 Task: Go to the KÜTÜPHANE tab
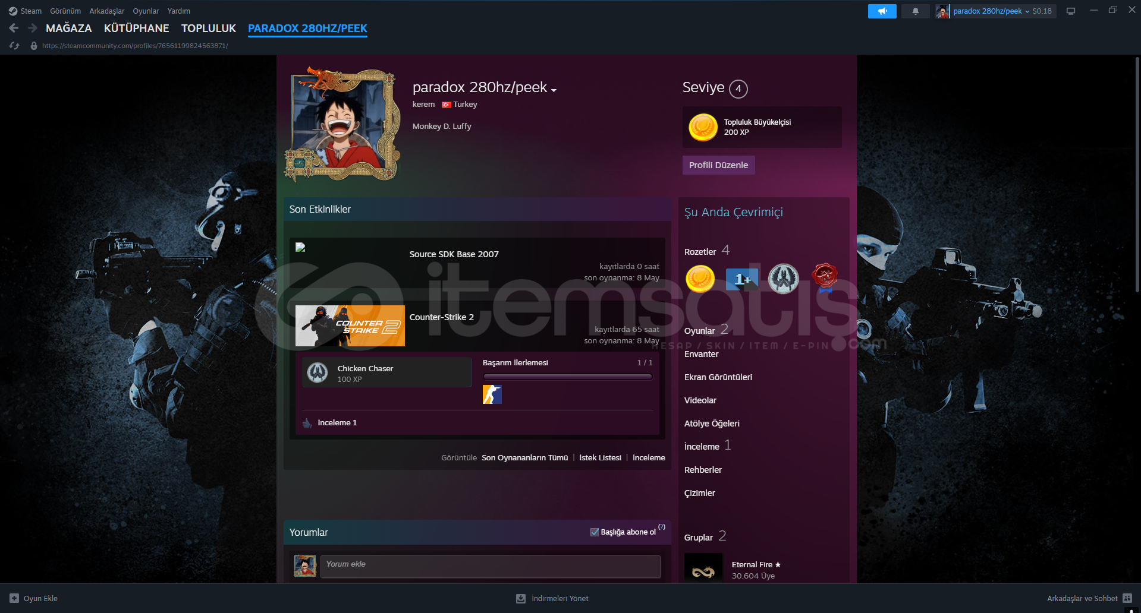pos(136,29)
